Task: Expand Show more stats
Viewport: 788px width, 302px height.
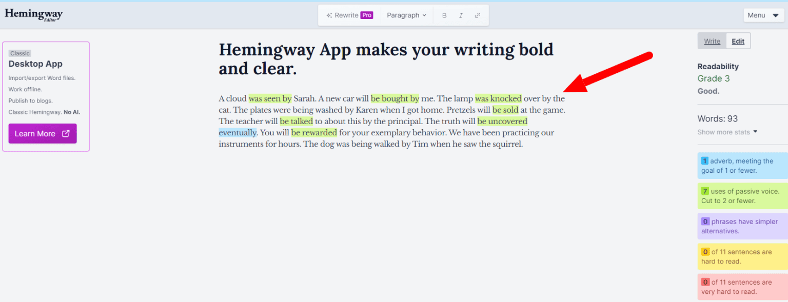Action: coord(724,132)
